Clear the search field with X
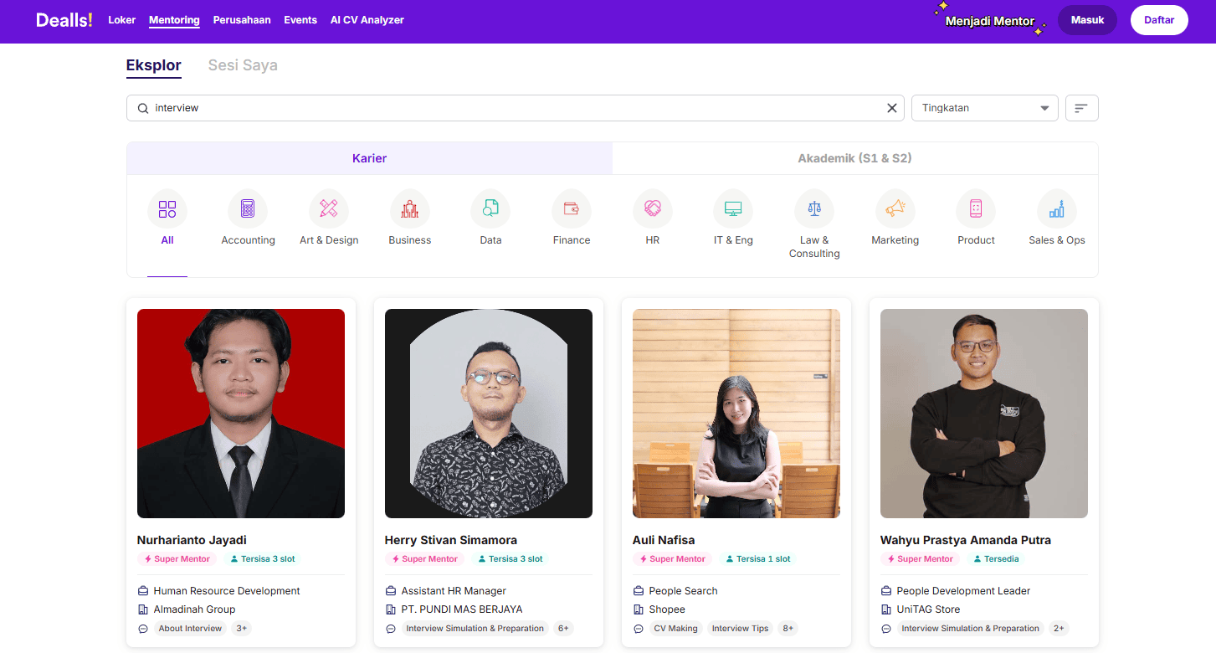Viewport: 1216px width, 653px height. point(892,108)
